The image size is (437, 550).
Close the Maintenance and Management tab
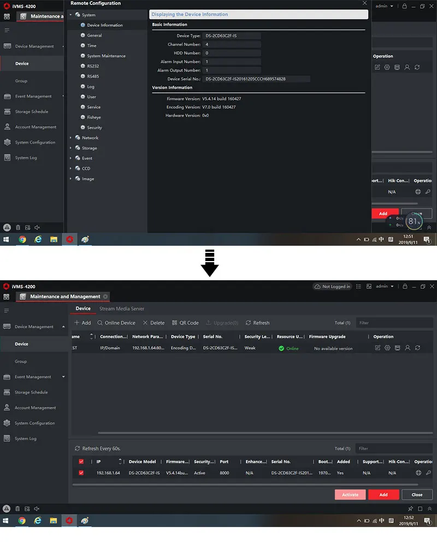click(x=105, y=297)
